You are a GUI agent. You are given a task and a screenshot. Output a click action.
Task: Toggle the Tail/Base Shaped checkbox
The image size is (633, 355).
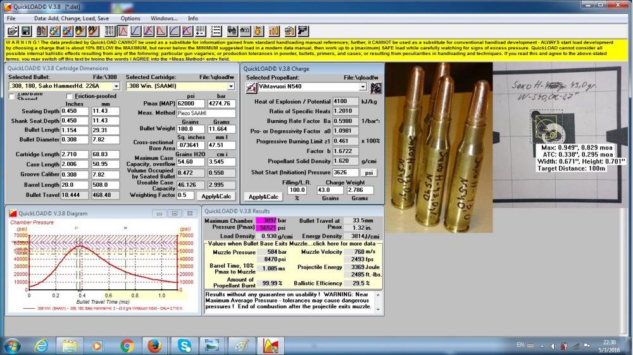(12, 96)
